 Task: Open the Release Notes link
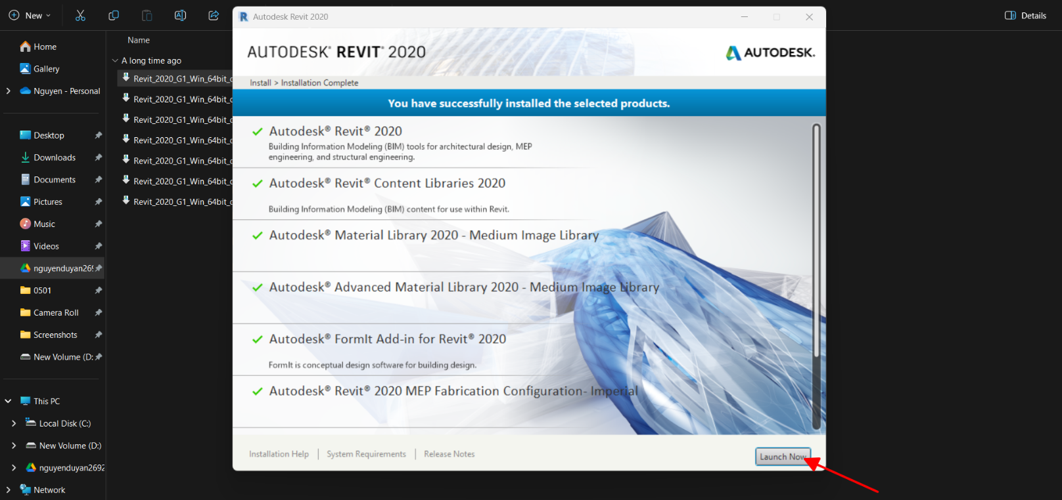click(x=449, y=454)
